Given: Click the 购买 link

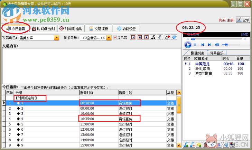Looking at the screenshot, I should tap(222, 20).
